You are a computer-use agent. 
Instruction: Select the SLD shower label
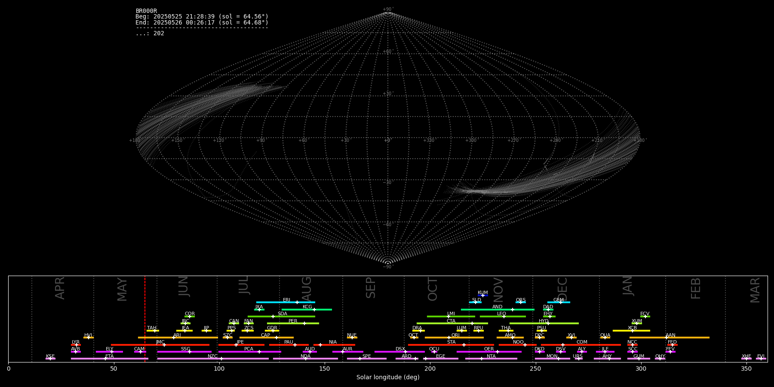(476, 300)
